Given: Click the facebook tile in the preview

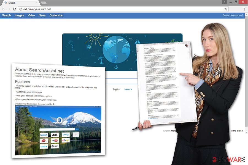Looking at the screenshot, I should (44, 135).
